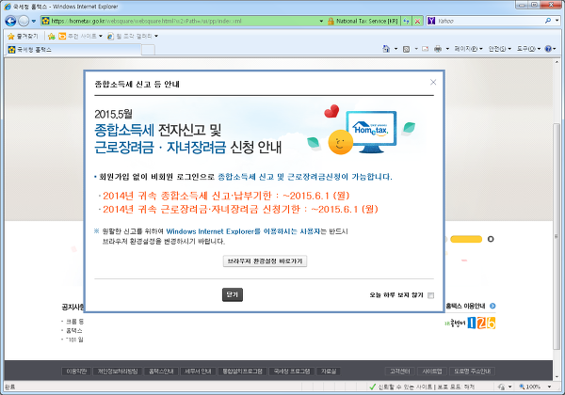Click the RSS feeds icon in command bar
The height and width of the screenshot is (395, 565).
coord(406,49)
